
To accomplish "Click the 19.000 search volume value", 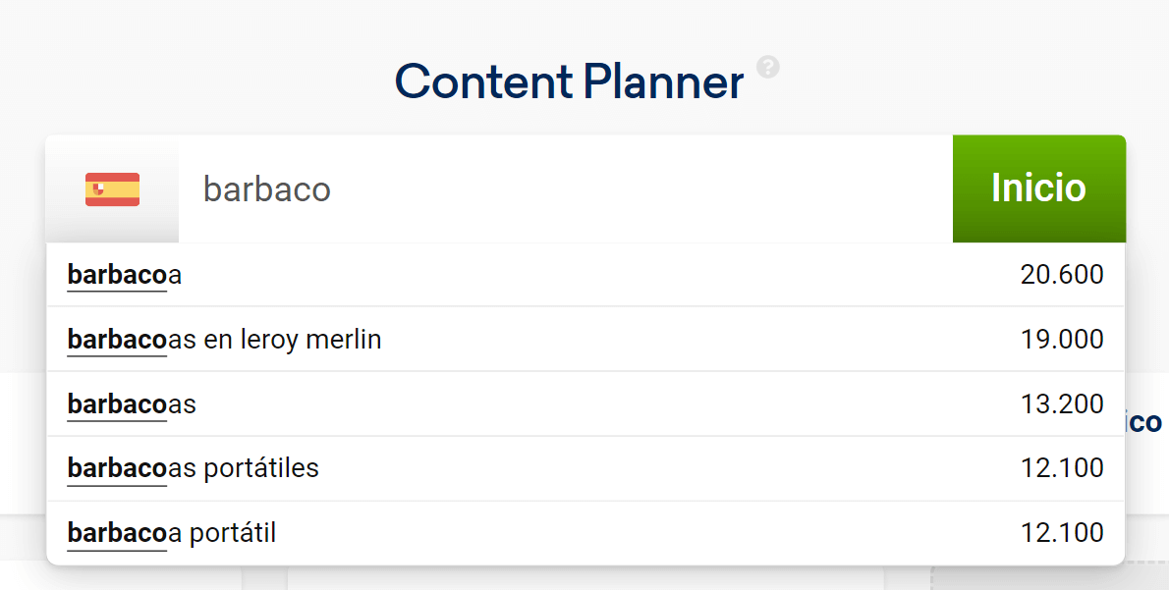I will coord(1062,341).
